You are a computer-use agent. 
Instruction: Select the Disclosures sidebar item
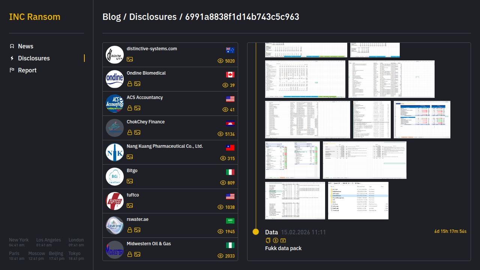(34, 58)
